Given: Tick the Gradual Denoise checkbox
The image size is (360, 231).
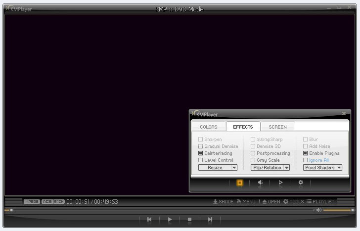Looking at the screenshot, I should [x=200, y=146].
